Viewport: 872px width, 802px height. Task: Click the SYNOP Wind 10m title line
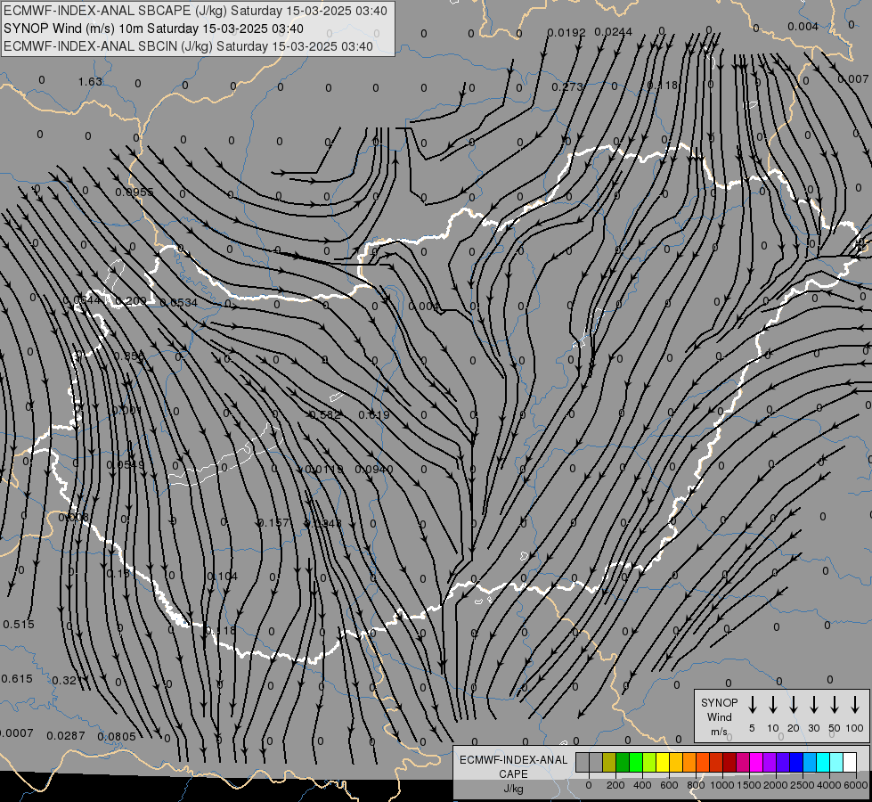pyautogui.click(x=153, y=29)
